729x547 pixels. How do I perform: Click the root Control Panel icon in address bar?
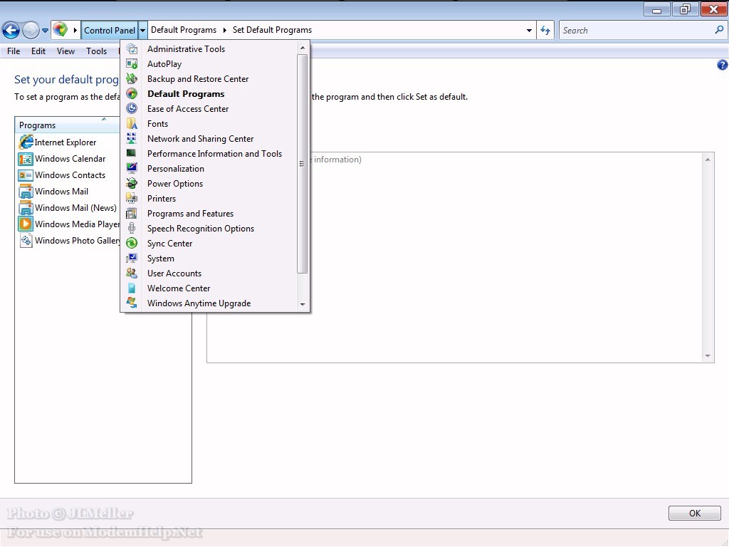tap(61, 30)
